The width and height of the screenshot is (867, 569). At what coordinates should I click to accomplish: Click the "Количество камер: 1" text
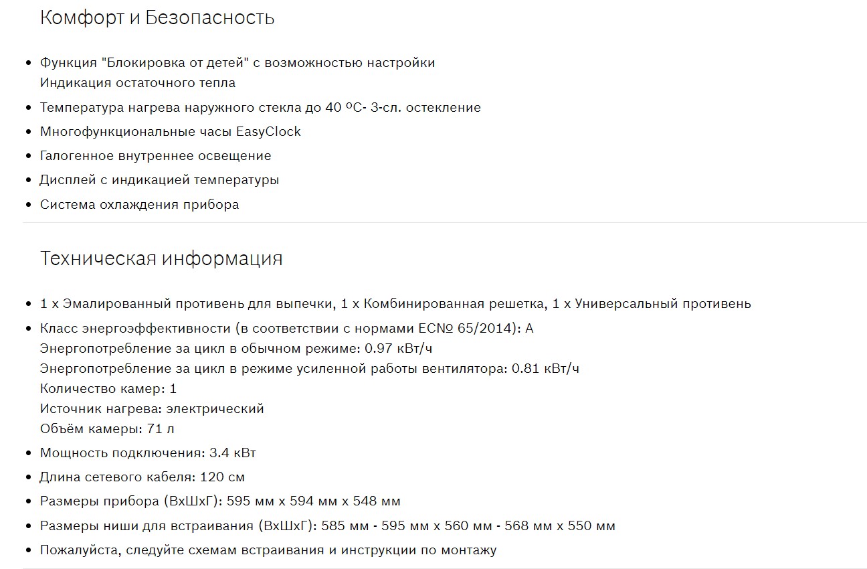(x=108, y=389)
